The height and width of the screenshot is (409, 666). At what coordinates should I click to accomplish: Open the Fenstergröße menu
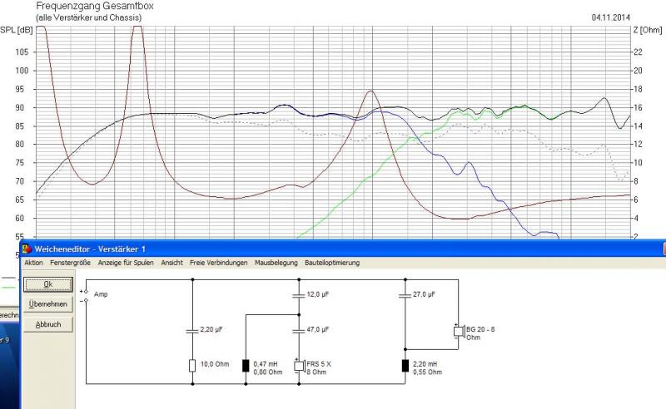tap(70, 263)
